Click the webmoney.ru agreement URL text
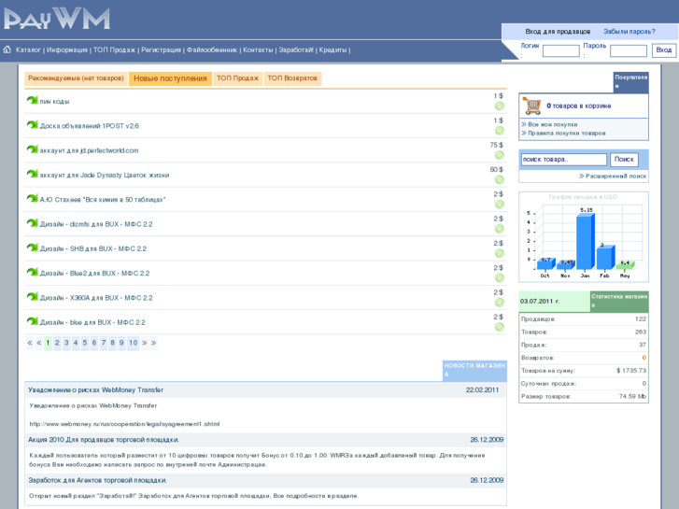Image resolution: width=679 pixels, height=509 pixels. point(124,424)
